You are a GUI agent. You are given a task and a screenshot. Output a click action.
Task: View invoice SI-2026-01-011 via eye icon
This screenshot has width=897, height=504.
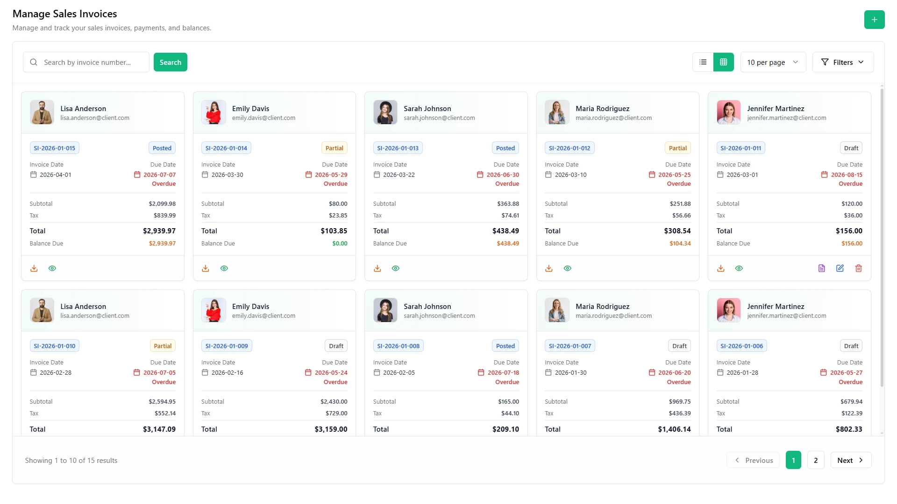coord(739,268)
